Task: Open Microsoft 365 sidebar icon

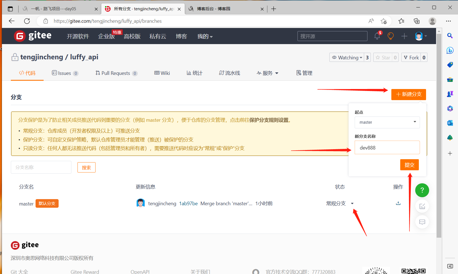Action: pos(450,108)
